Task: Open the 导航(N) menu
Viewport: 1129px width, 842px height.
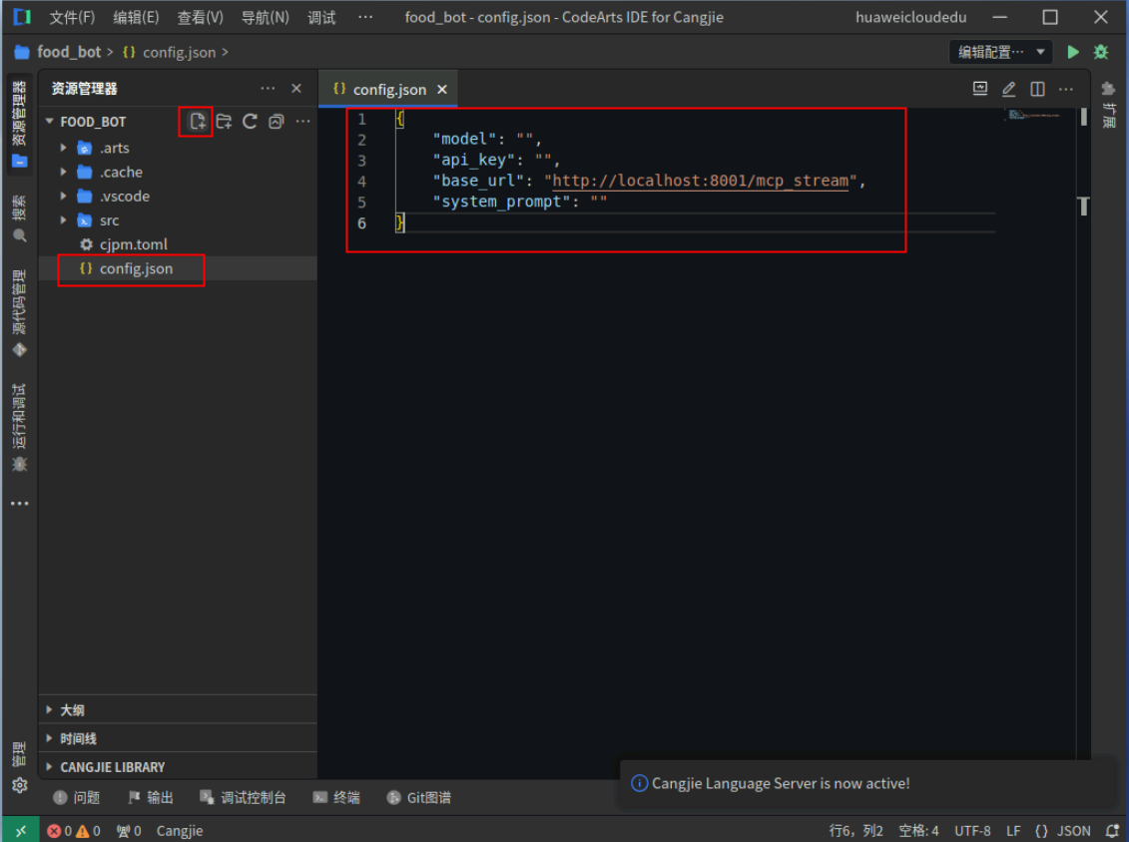Action: [265, 17]
